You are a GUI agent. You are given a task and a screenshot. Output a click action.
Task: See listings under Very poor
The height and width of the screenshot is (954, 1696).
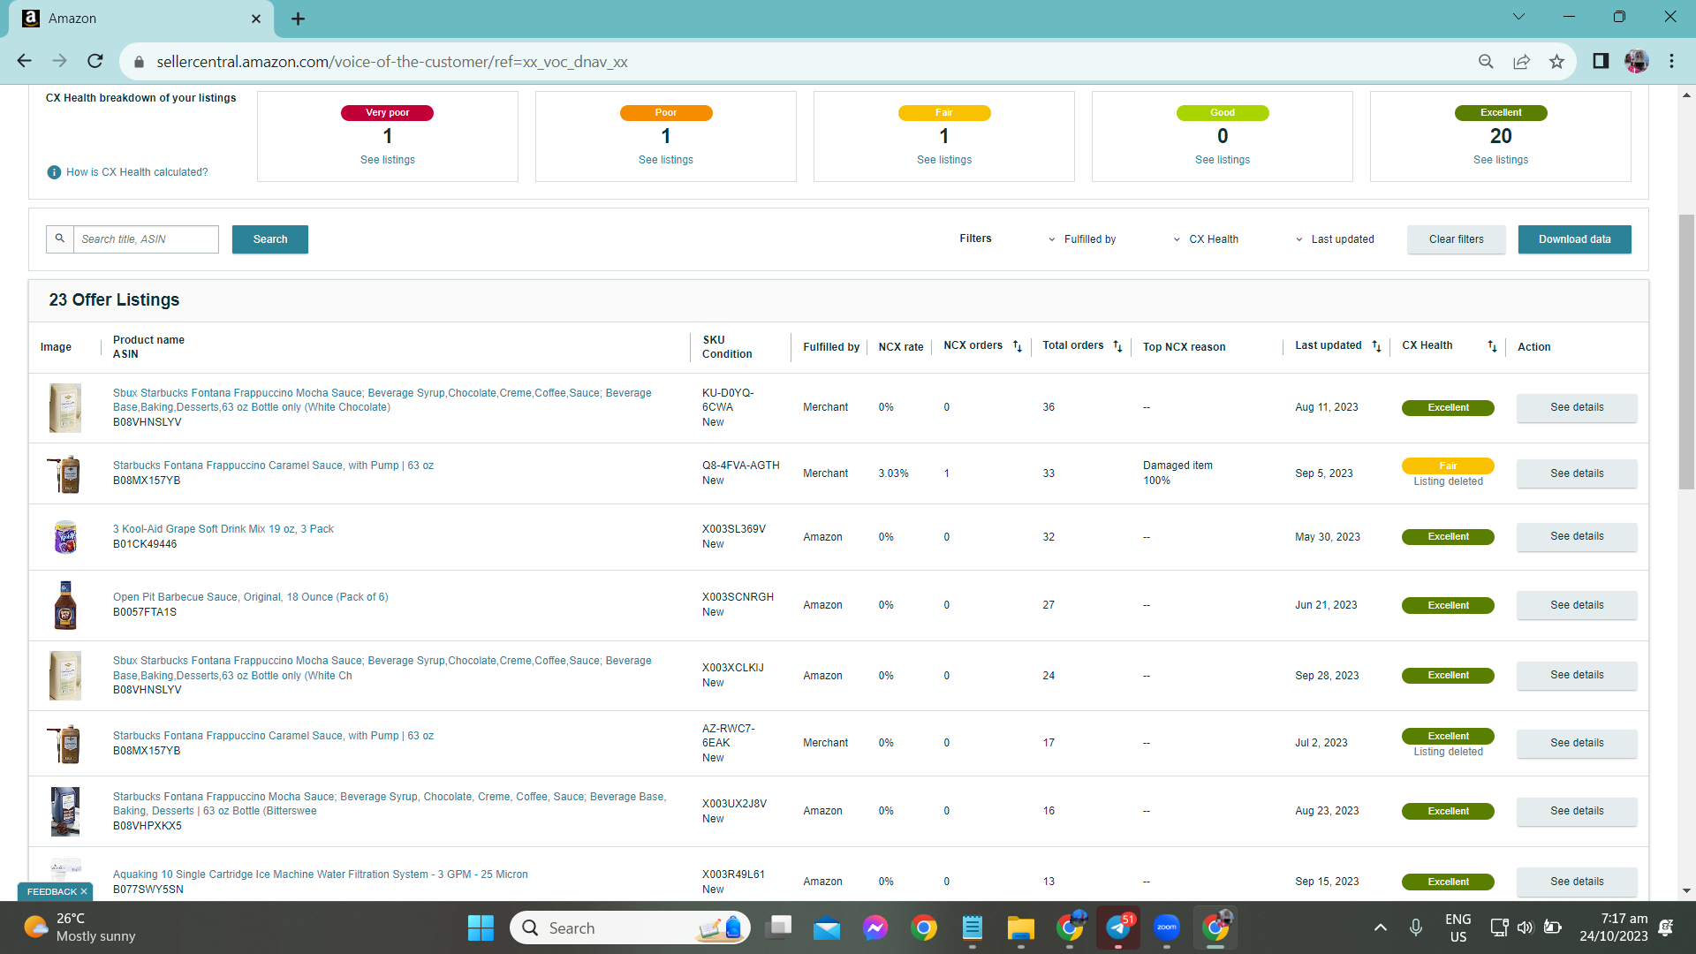[387, 160]
